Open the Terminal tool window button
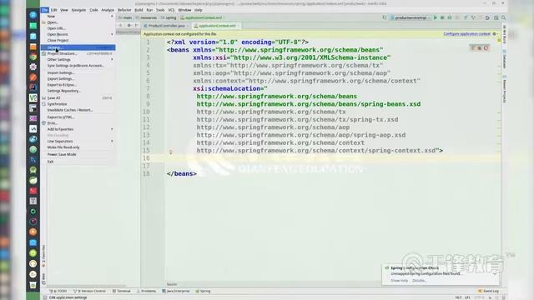This screenshot has width=534, height=300. pos(122,291)
